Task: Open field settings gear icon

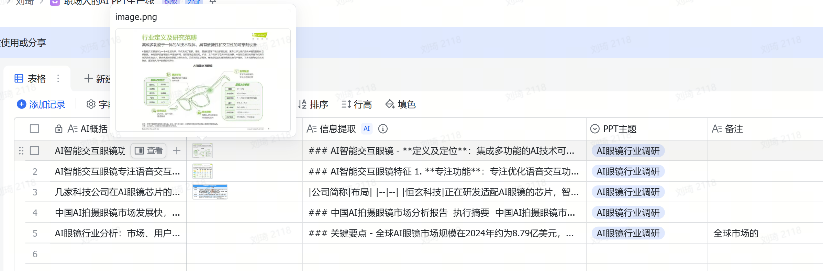Action: pos(91,104)
